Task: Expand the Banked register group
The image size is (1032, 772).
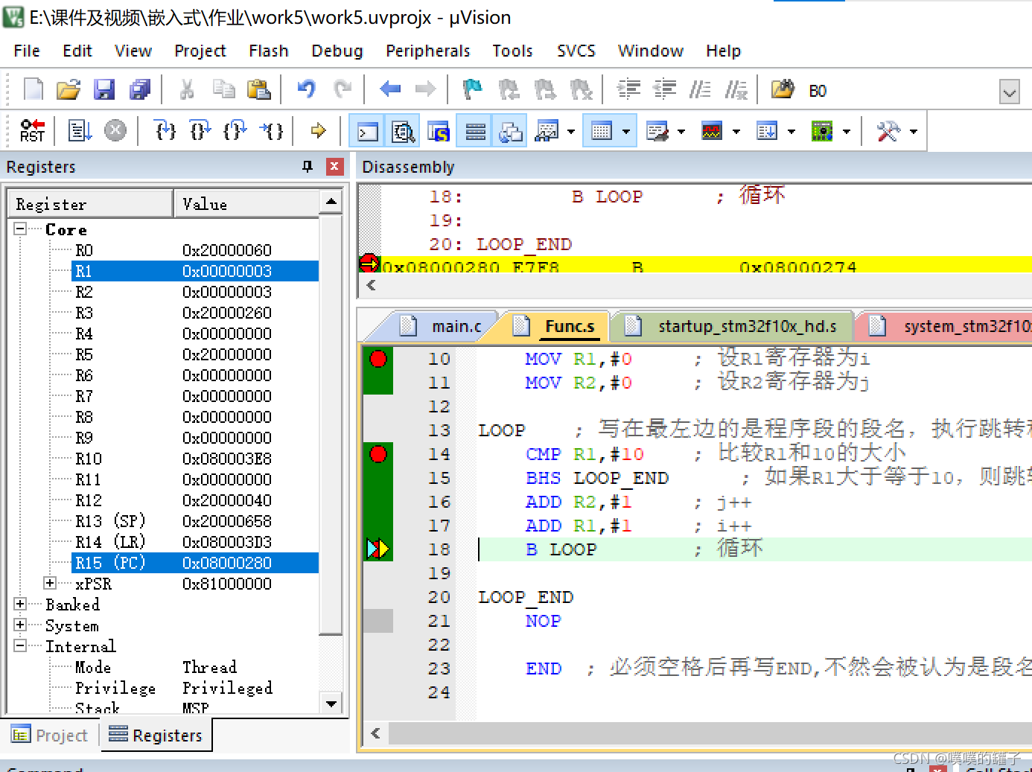Action: [x=21, y=604]
